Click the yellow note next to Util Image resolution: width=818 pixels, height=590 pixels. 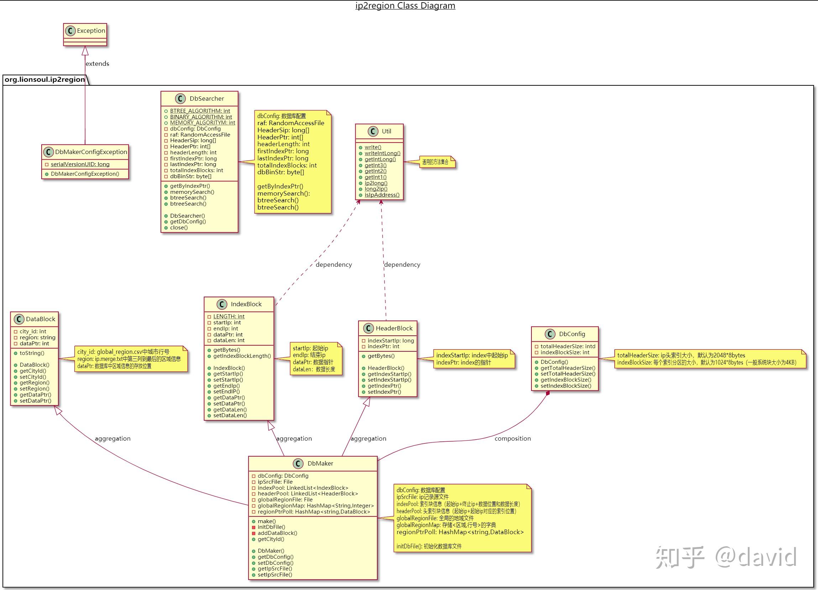click(436, 162)
